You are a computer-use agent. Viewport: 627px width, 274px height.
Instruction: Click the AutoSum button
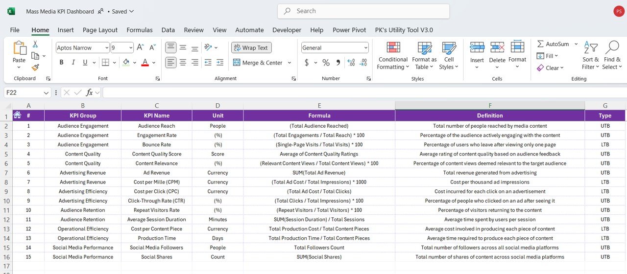[x=554, y=44]
